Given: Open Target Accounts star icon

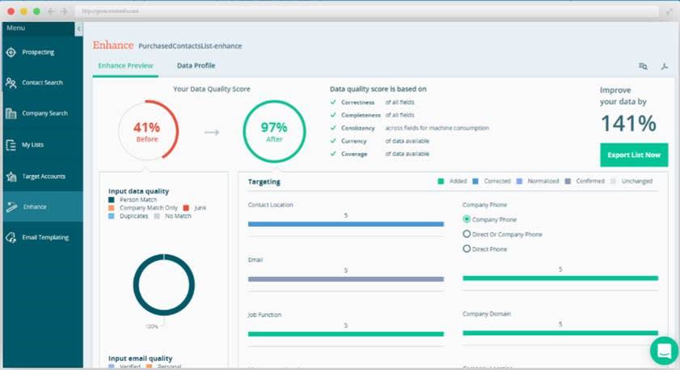Looking at the screenshot, I should pyautogui.click(x=11, y=176).
